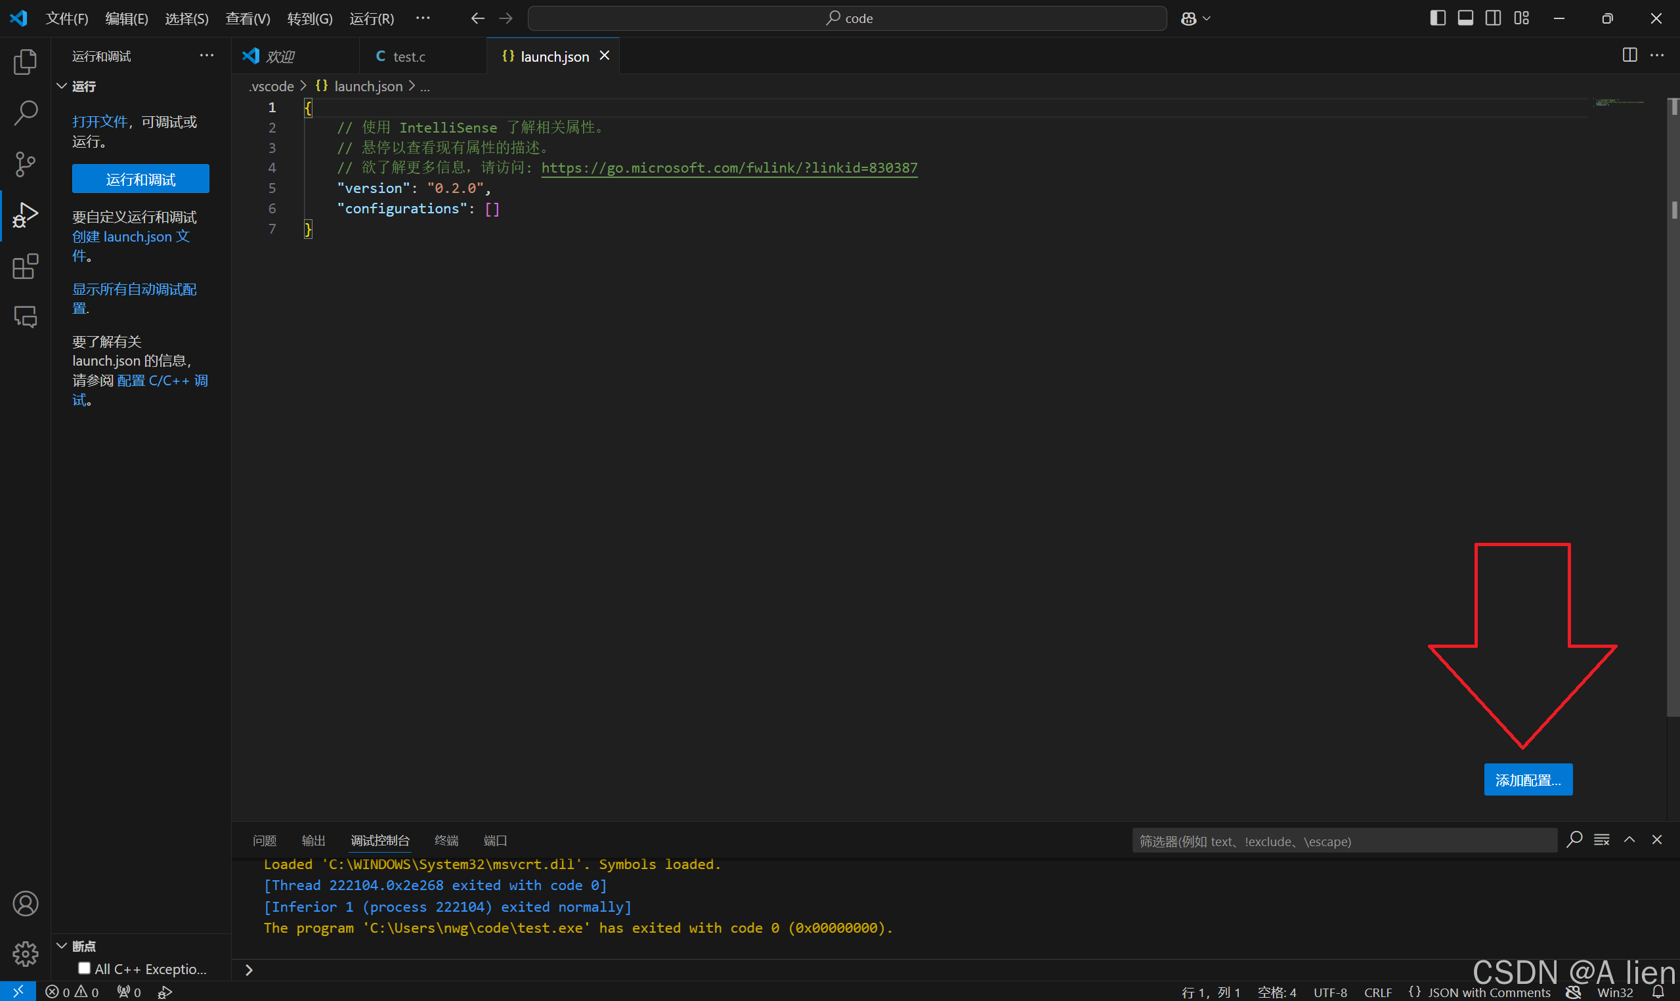Split the editor to the right
1680x1001 pixels.
[1629, 55]
